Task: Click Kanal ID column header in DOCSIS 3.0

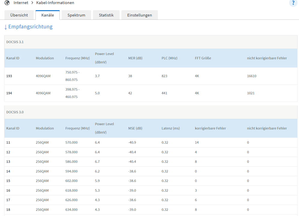Action: click(13, 128)
